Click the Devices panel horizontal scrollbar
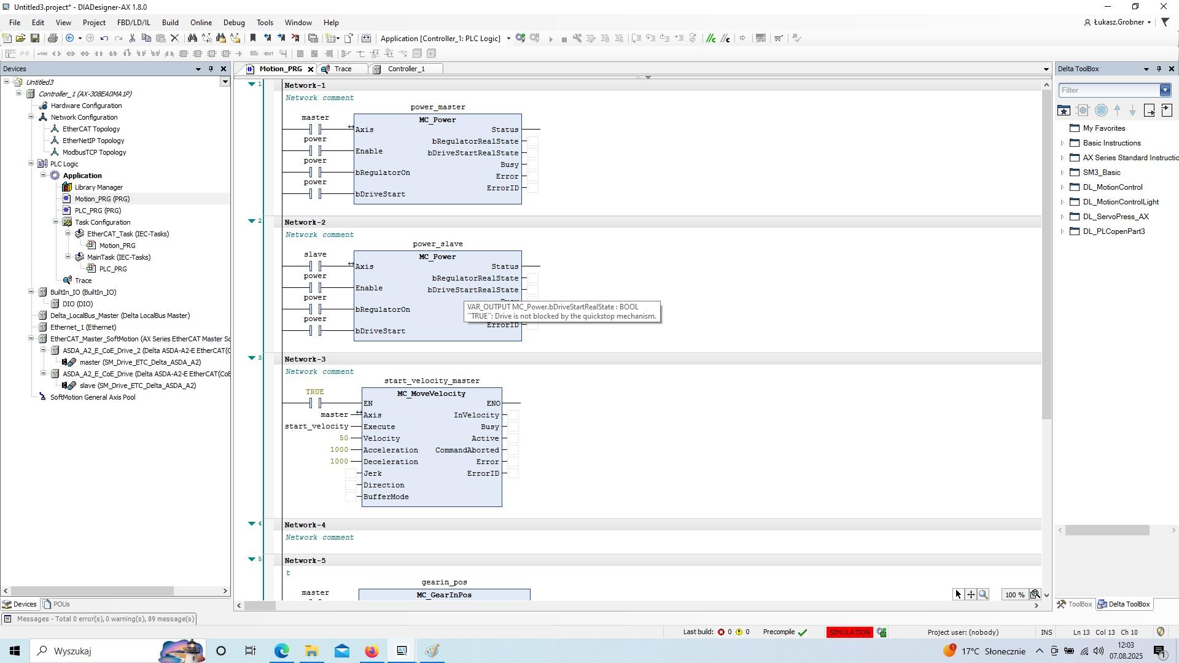This screenshot has width=1179, height=663. coord(92,591)
